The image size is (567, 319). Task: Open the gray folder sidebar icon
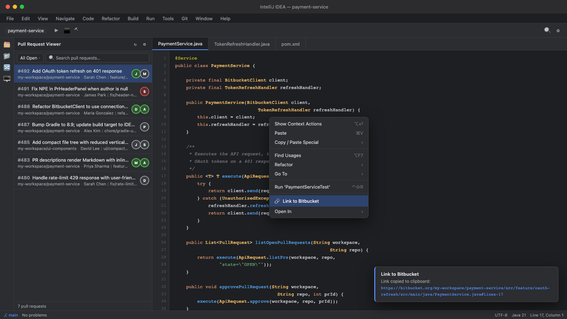(x=7, y=56)
